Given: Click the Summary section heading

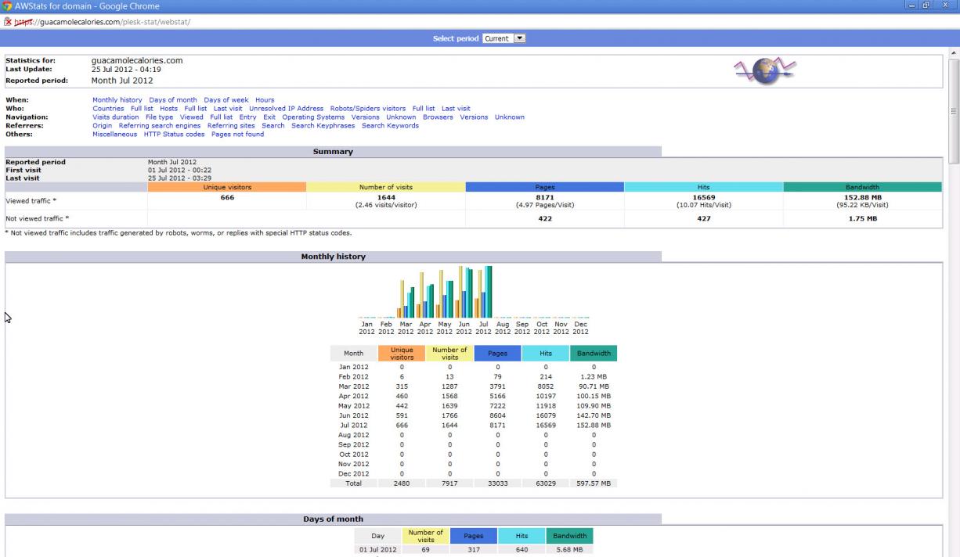Looking at the screenshot, I should [333, 152].
